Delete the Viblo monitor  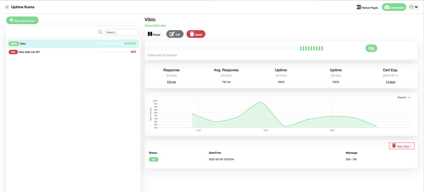[196, 34]
